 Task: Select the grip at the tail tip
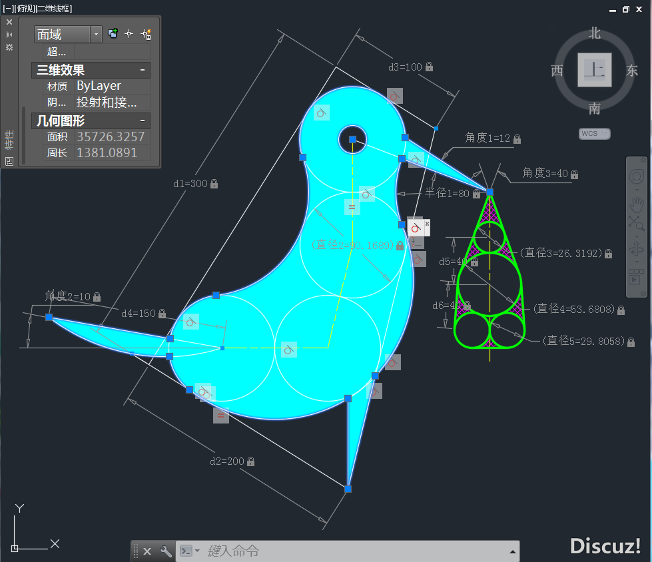[49, 317]
